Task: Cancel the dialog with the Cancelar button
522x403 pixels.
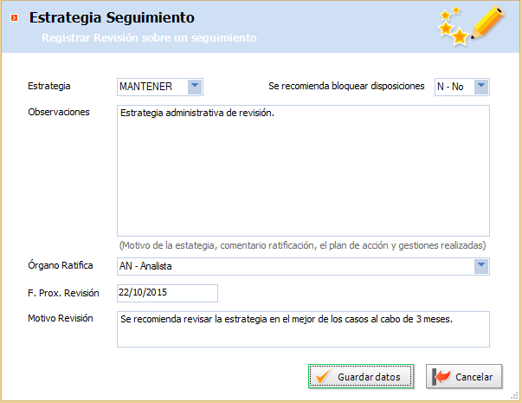Action: (x=464, y=376)
